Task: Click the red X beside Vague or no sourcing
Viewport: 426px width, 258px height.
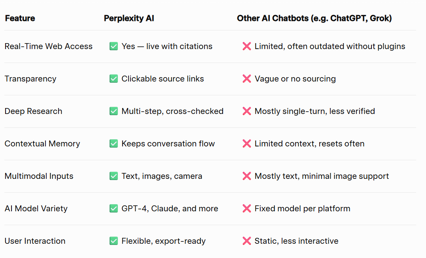Action: 247,79
